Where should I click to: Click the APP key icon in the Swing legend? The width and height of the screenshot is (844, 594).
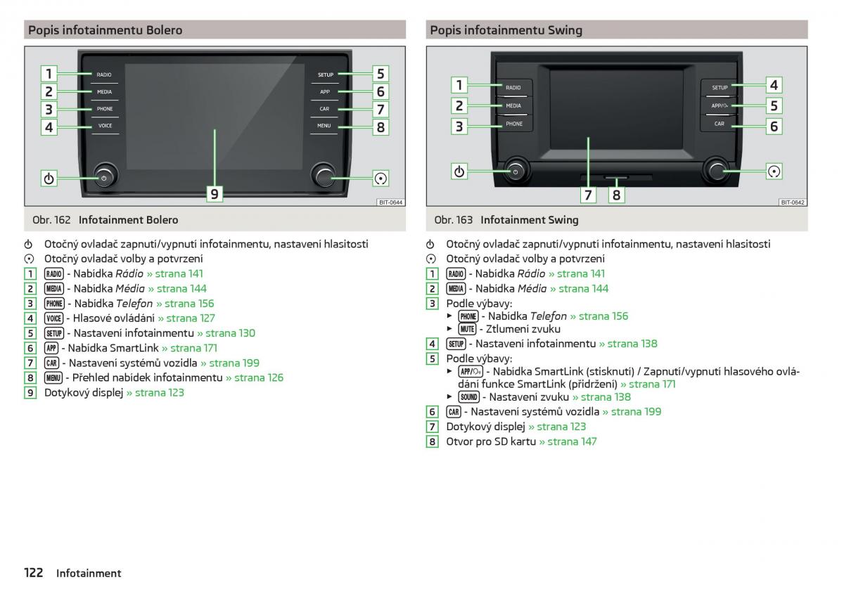[x=470, y=371]
